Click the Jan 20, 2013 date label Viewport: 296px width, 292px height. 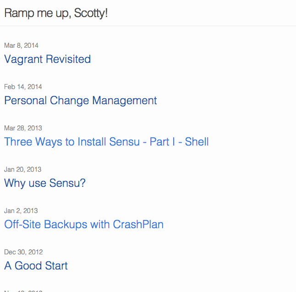22,169
